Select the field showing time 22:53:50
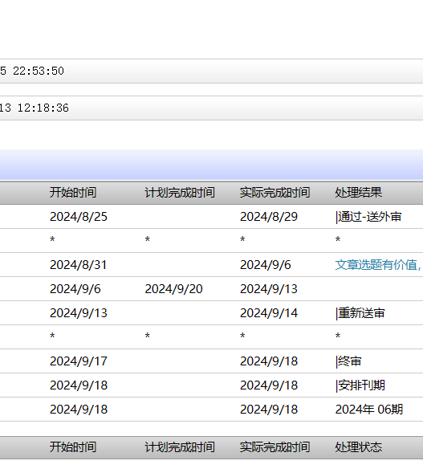This screenshot has width=423, height=473. [211, 71]
